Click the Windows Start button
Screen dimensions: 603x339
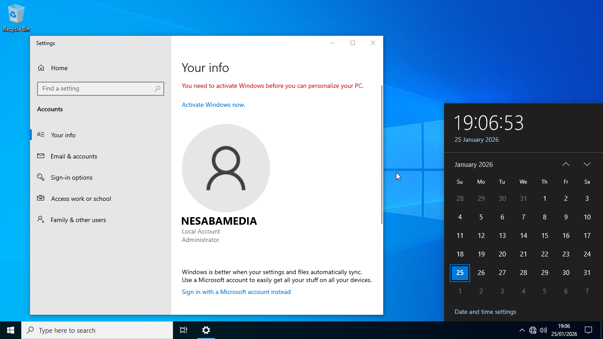coord(11,330)
